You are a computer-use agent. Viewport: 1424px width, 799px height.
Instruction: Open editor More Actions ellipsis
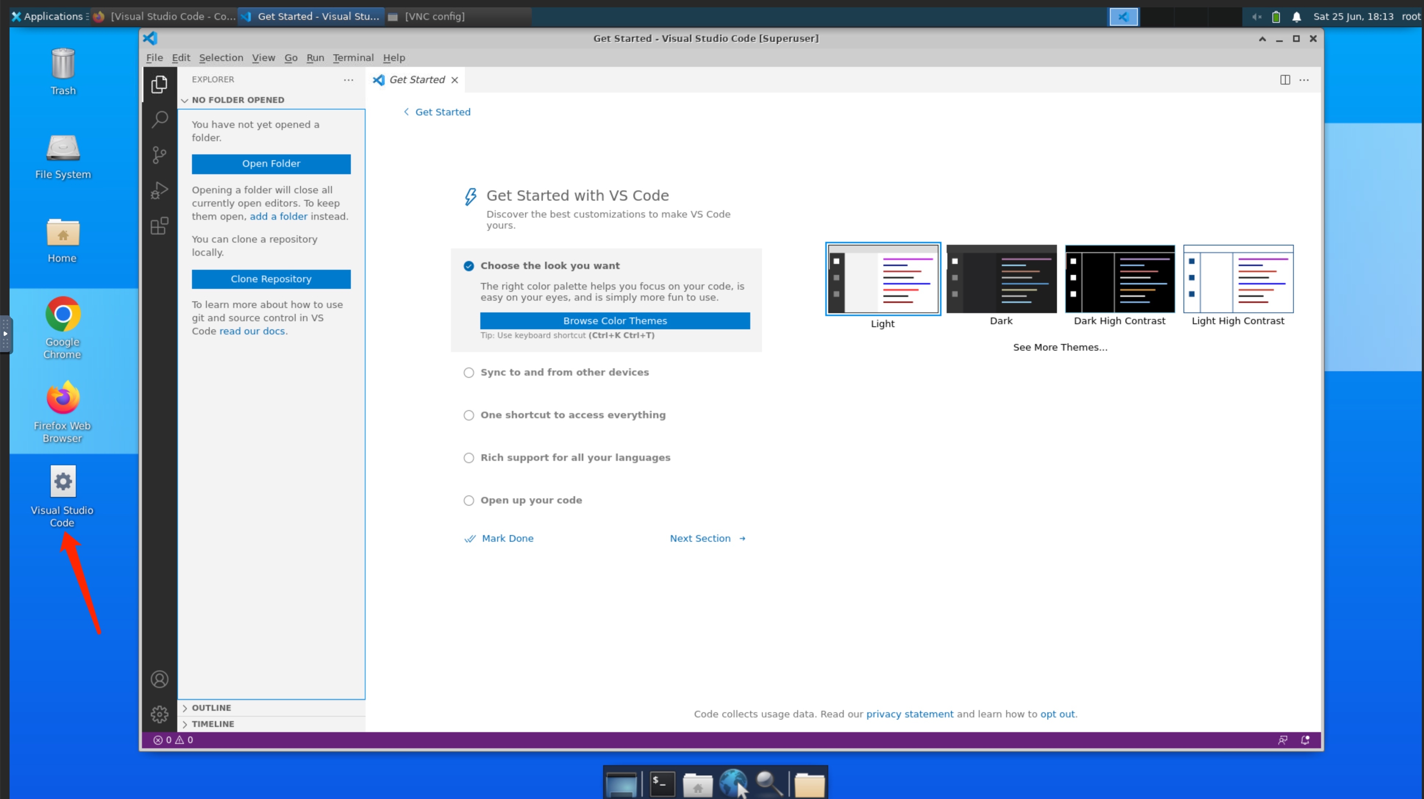coord(1304,79)
